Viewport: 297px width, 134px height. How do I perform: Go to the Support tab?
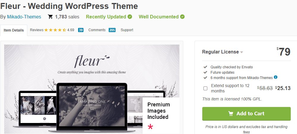(127, 30)
